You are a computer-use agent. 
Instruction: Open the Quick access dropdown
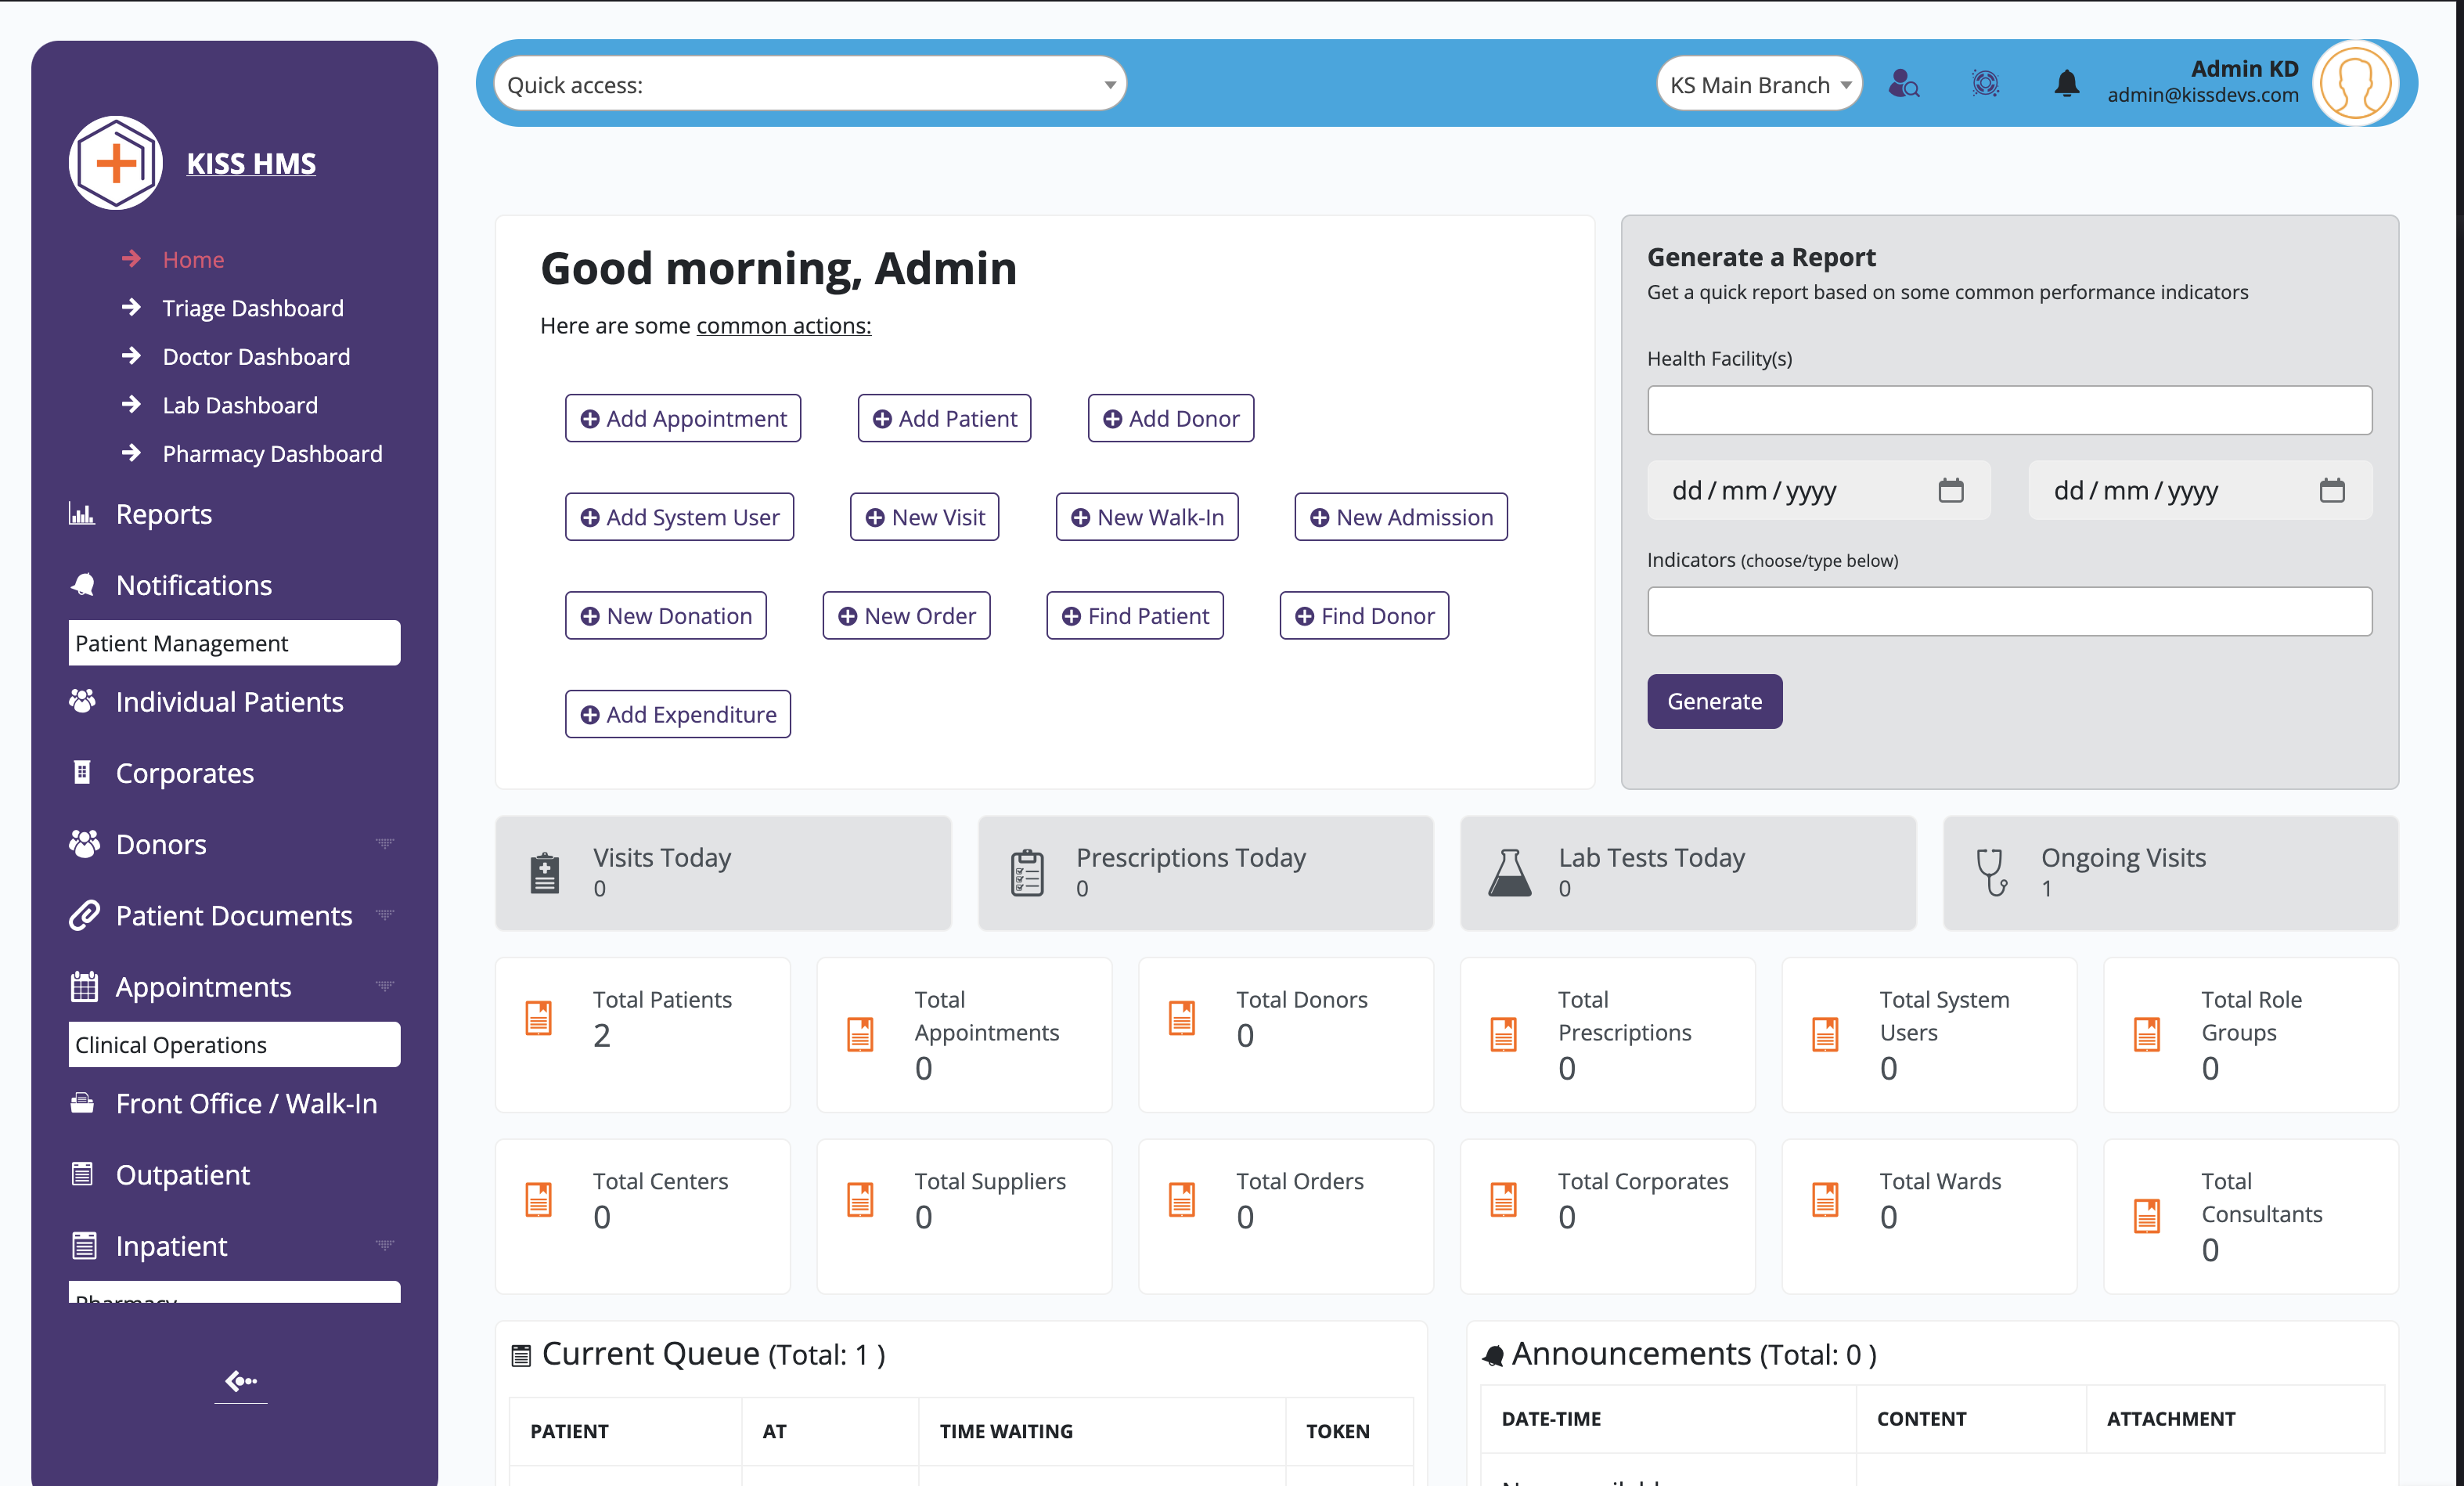point(810,84)
